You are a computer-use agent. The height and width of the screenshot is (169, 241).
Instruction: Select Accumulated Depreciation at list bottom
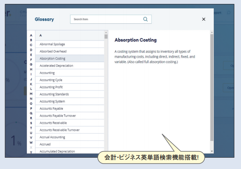(57, 151)
